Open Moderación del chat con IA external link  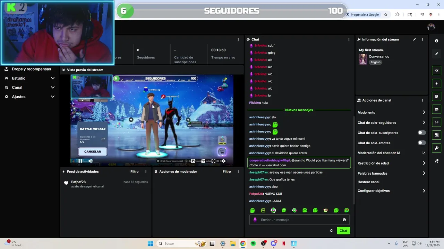click(424, 153)
